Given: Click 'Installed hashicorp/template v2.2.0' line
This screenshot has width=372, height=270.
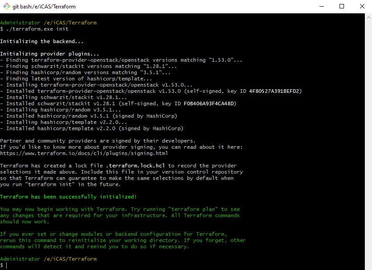Looking at the screenshot, I should [x=92, y=128].
